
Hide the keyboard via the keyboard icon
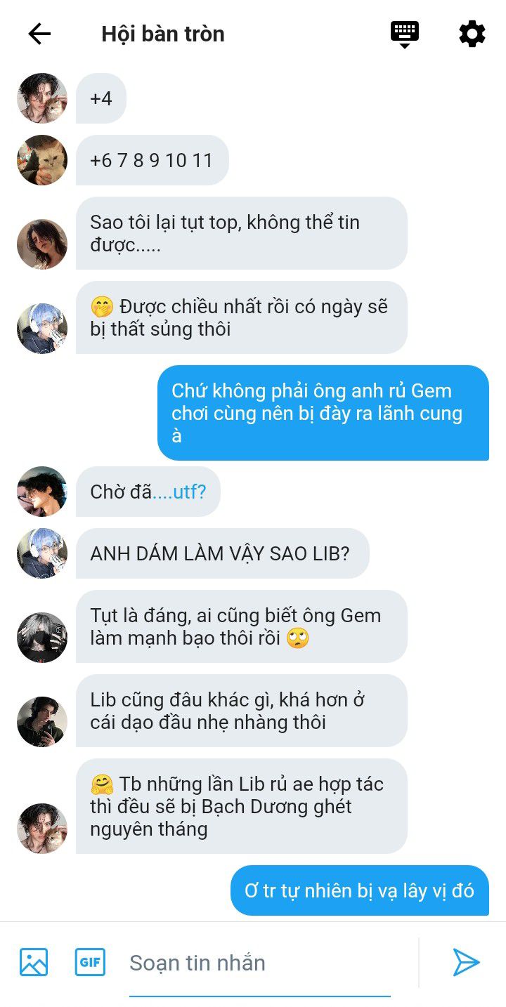point(405,34)
